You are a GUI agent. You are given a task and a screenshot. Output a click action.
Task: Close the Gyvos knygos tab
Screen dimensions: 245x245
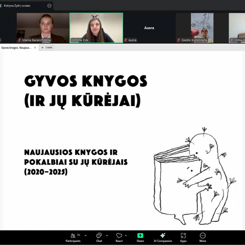[x=35, y=48]
